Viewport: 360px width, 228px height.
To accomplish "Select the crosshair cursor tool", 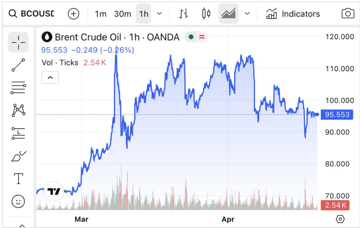I will [18, 42].
